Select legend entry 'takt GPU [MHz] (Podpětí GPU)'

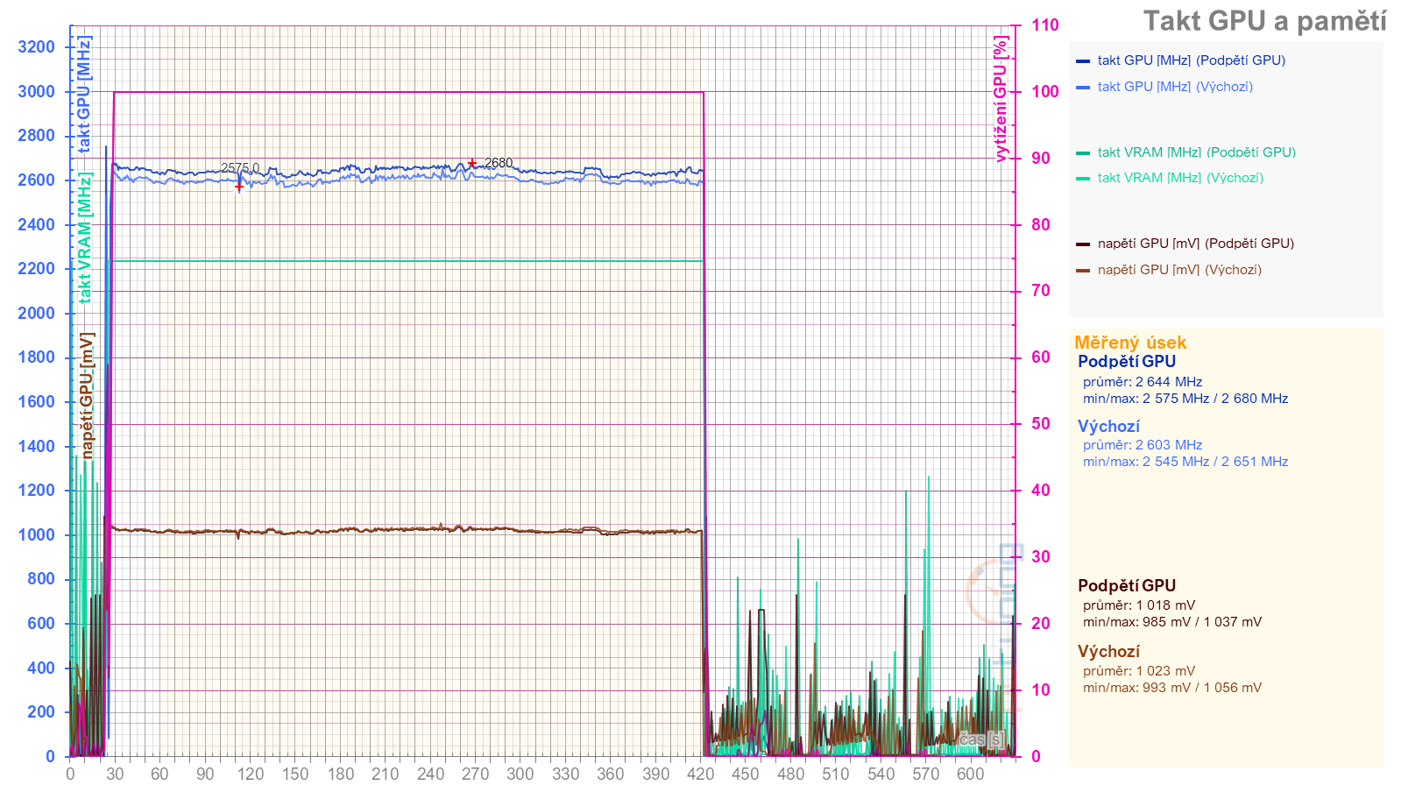pos(1191,60)
